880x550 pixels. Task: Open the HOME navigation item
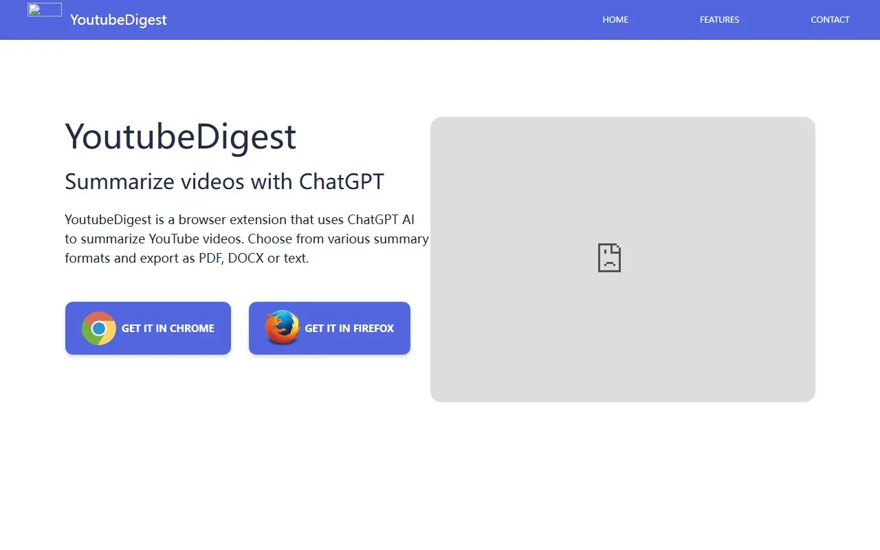[x=615, y=19]
